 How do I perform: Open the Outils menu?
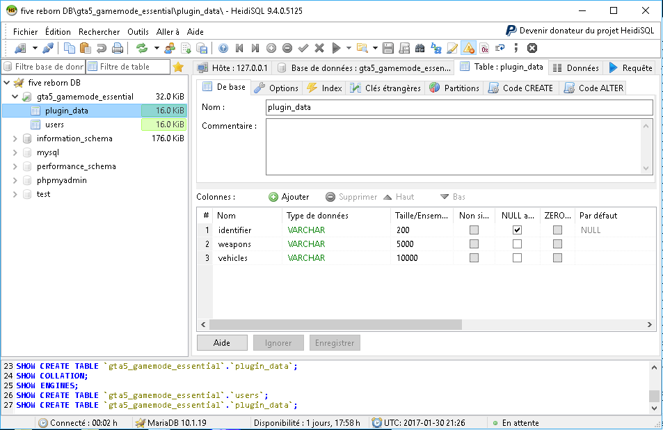pyautogui.click(x=138, y=32)
